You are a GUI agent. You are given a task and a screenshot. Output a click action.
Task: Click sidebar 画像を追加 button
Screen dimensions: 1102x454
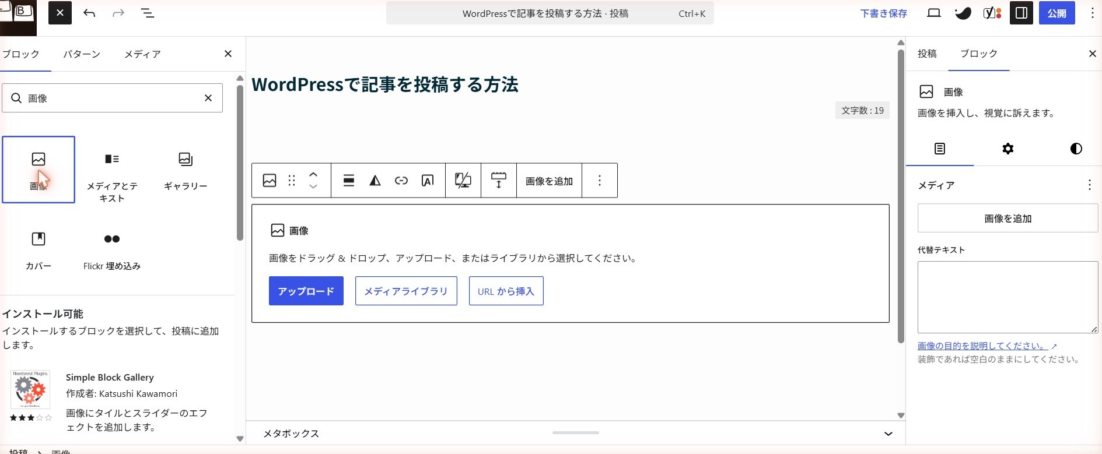[x=1008, y=219]
